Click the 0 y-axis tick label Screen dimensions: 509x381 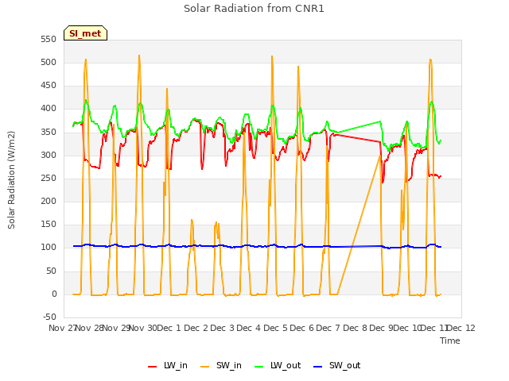pos(54,294)
